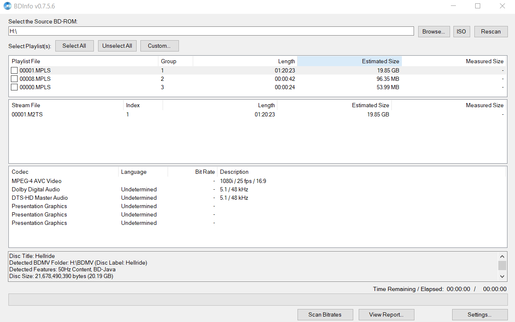Open View Report window
The image size is (515, 322).
pyautogui.click(x=386, y=314)
